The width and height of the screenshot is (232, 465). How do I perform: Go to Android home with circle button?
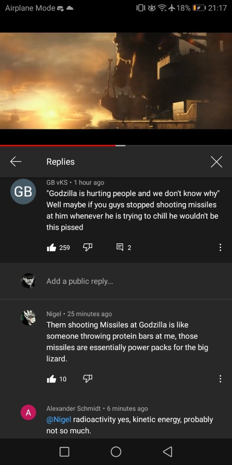116,451
